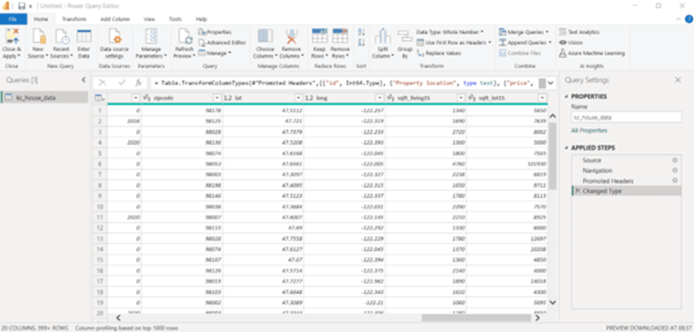694x332 pixels.
Task: Collapse the PROPERTIES section
Action: click(566, 97)
